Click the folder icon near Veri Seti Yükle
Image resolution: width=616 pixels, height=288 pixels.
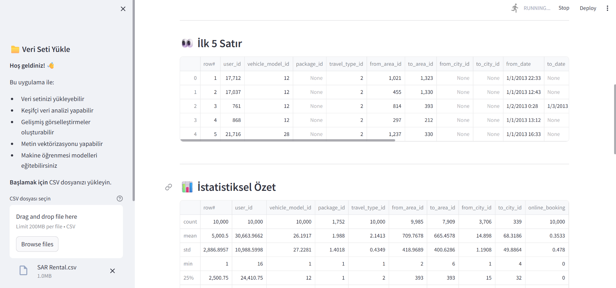[x=15, y=49]
